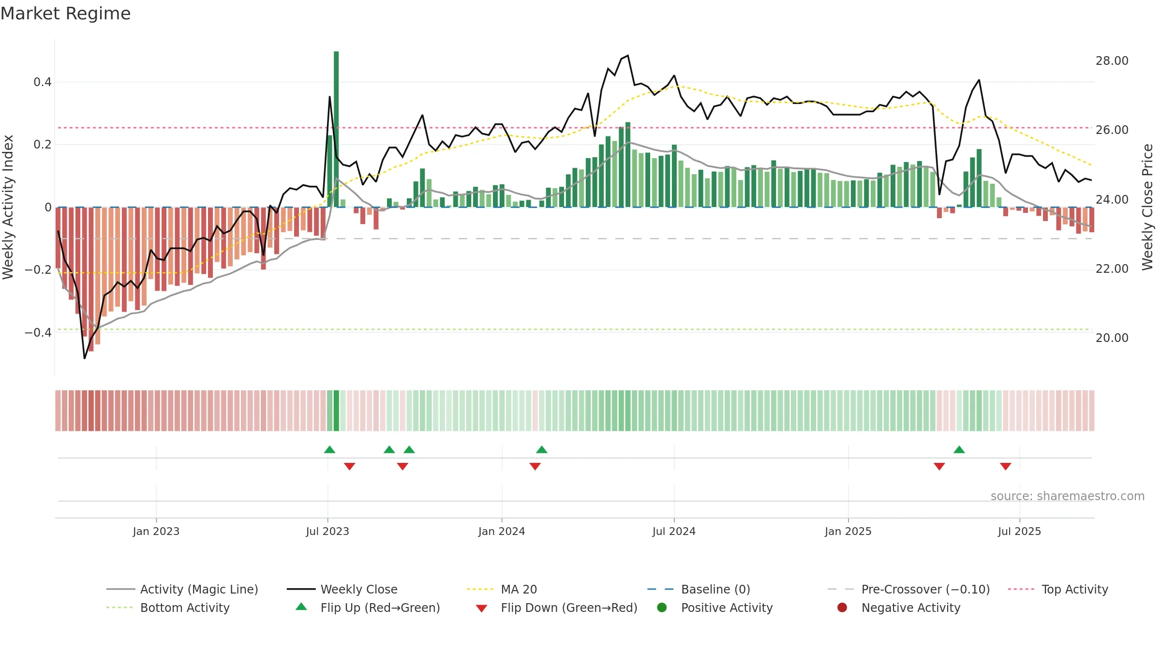Screen dimensions: 1161x653
Task: Select the first flip-up marker at Jul 2023
Action: click(x=329, y=449)
